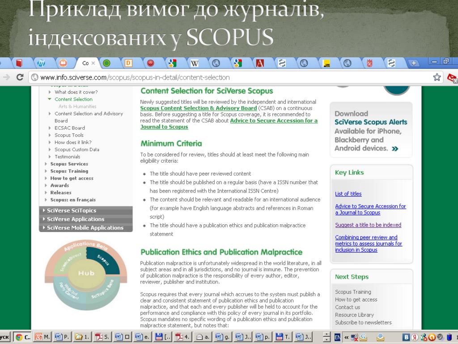This screenshot has width=458, height=344.
Task: Click the globe site-info icon in the address bar
Action: tap(34, 77)
